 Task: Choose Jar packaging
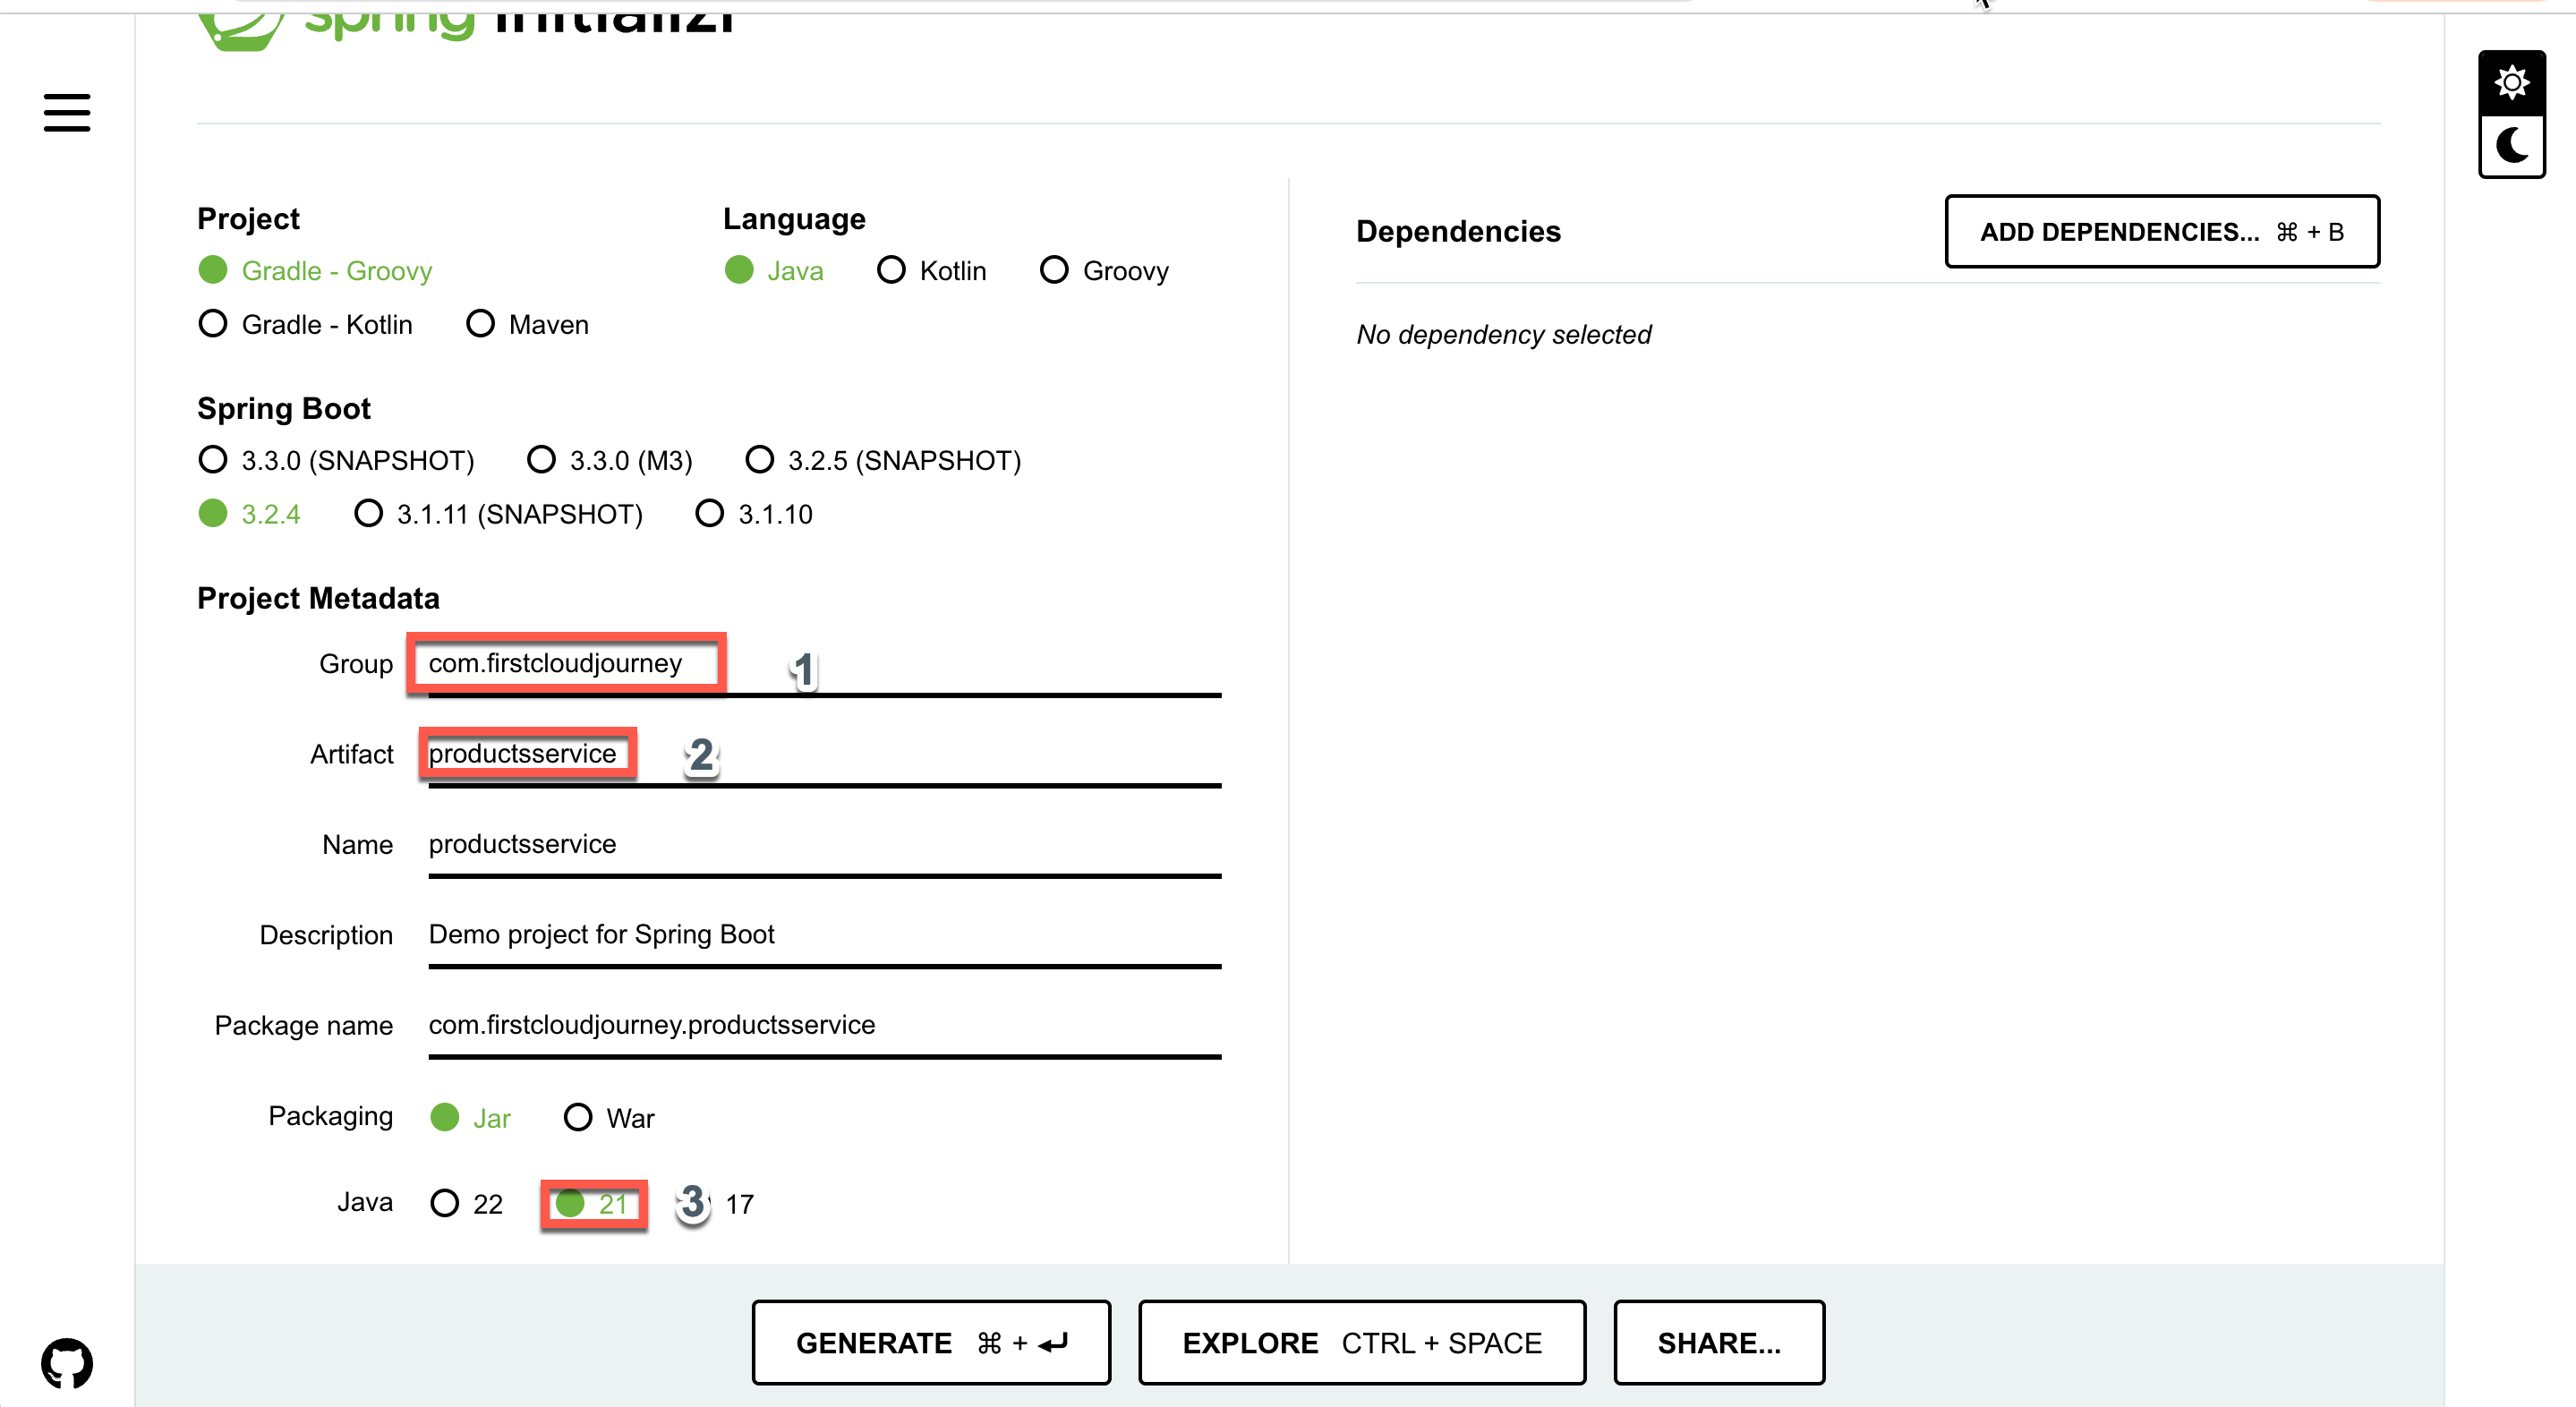(470, 1117)
